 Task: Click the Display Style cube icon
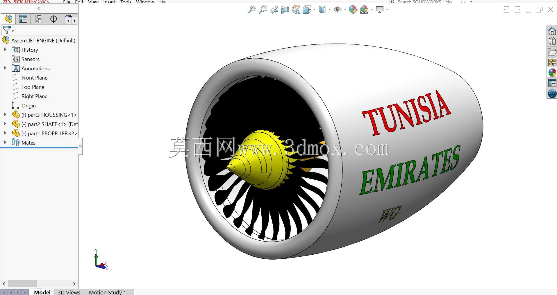point(322,10)
